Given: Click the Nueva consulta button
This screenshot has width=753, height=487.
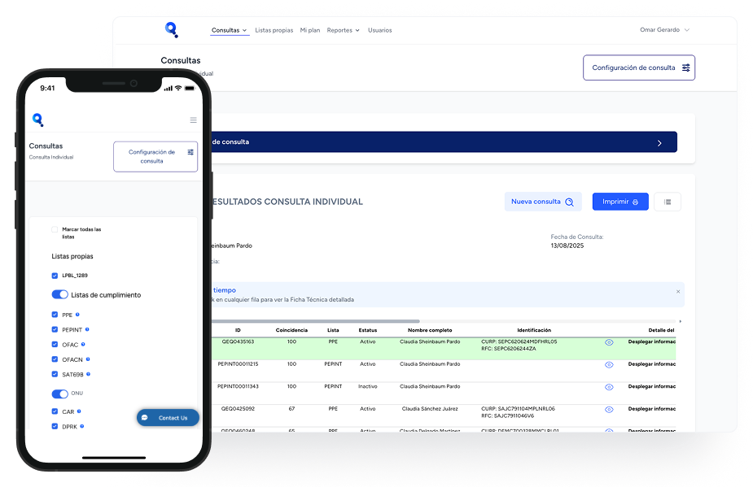Looking at the screenshot, I should pyautogui.click(x=542, y=202).
